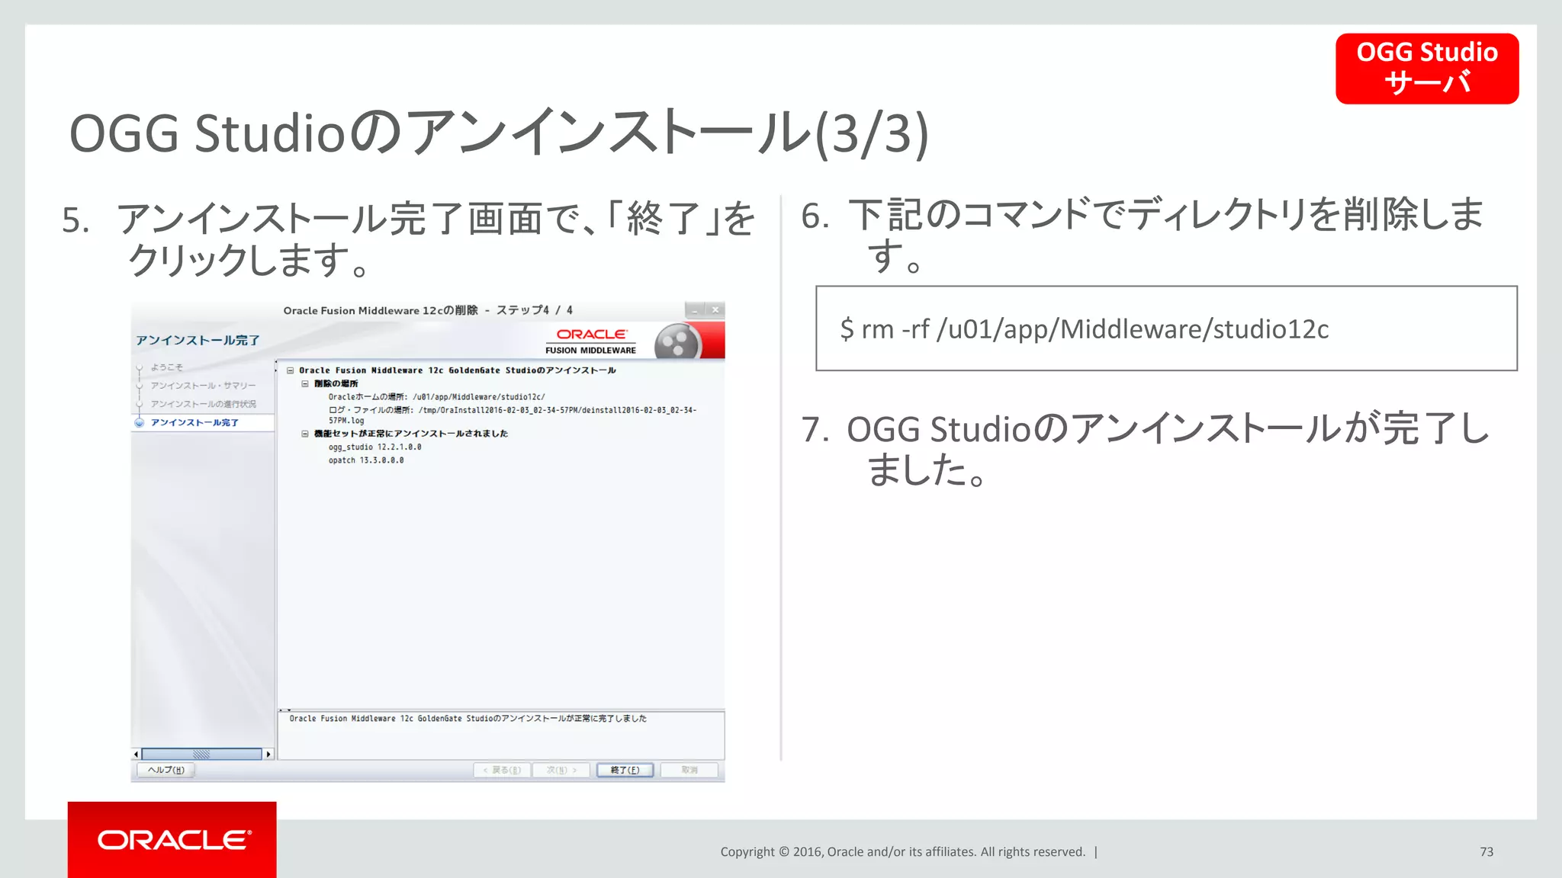Screen dimensions: 1562x878
Task: Minimize the Oracle Fusion Middleware installer window
Action: [695, 310]
